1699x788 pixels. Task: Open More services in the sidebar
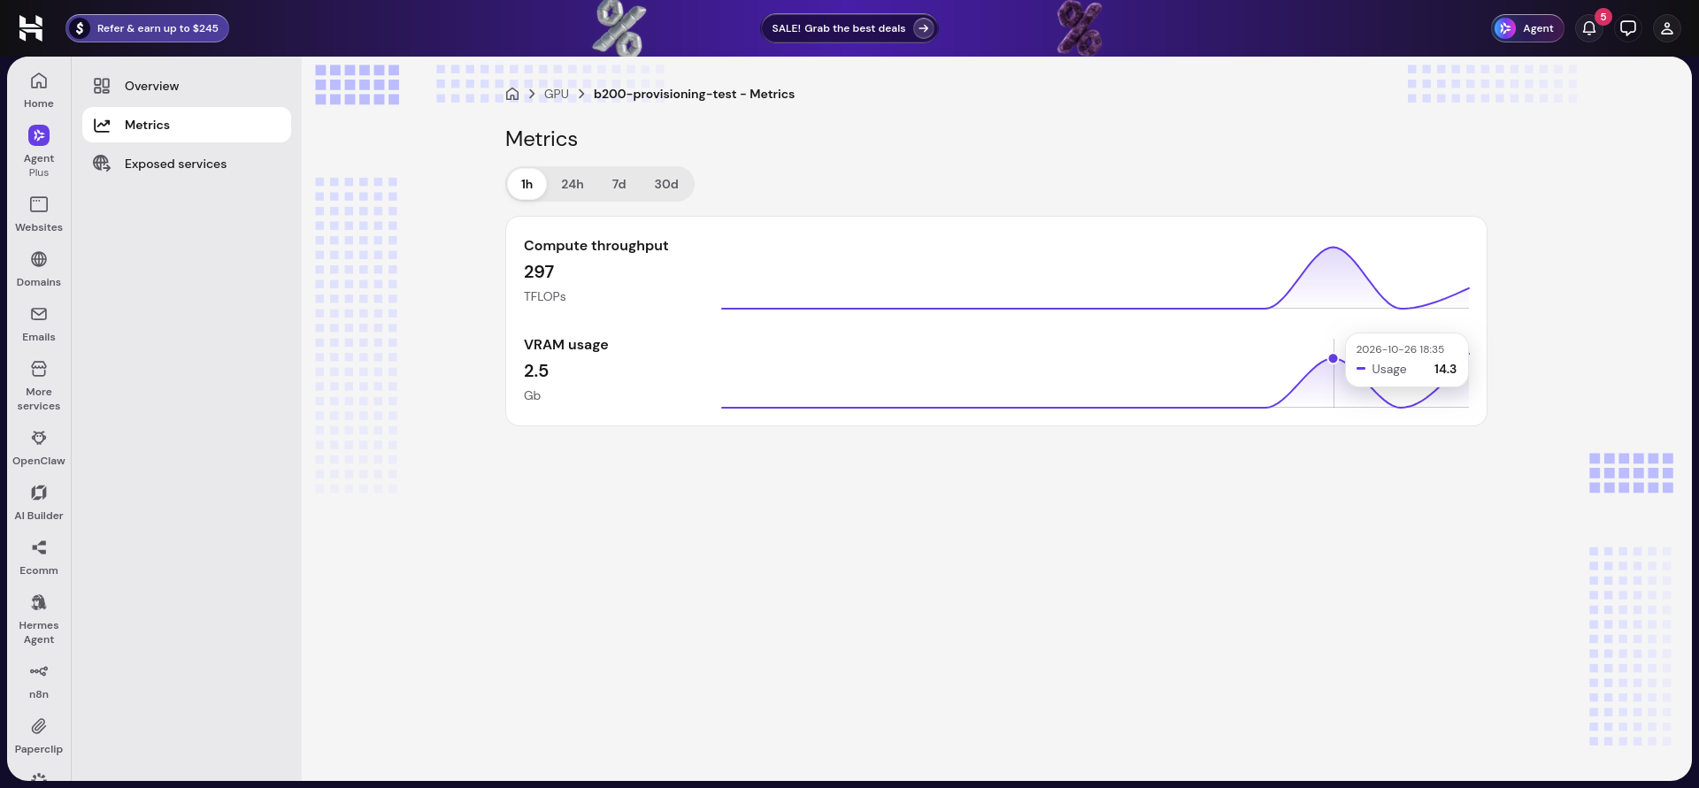click(x=39, y=386)
